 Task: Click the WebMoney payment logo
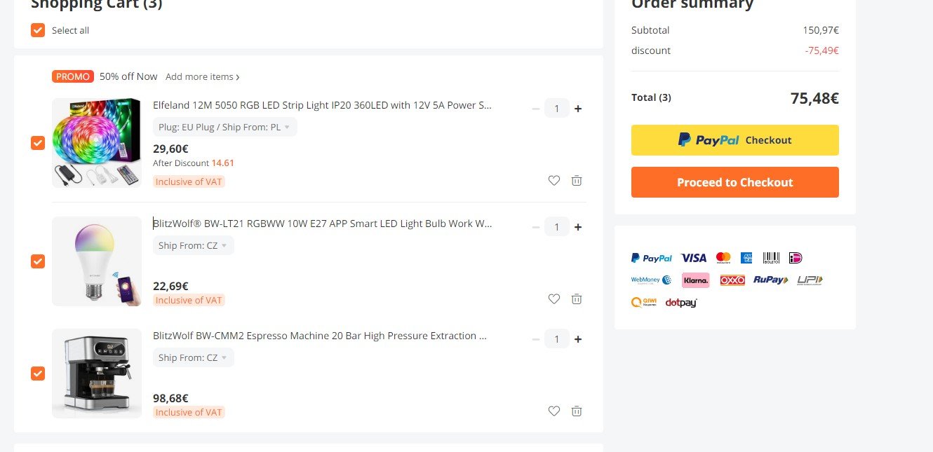click(652, 280)
